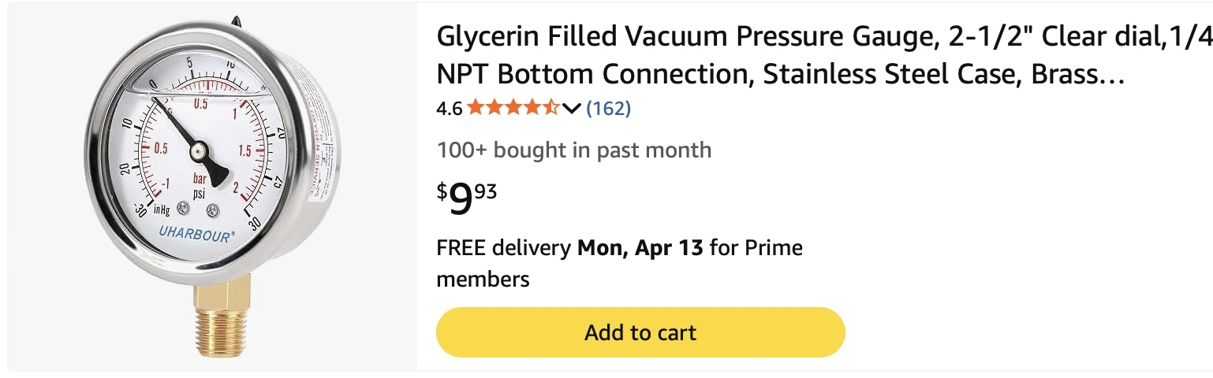
Task: Open the 162 customer reviews link
Action: coord(608,108)
